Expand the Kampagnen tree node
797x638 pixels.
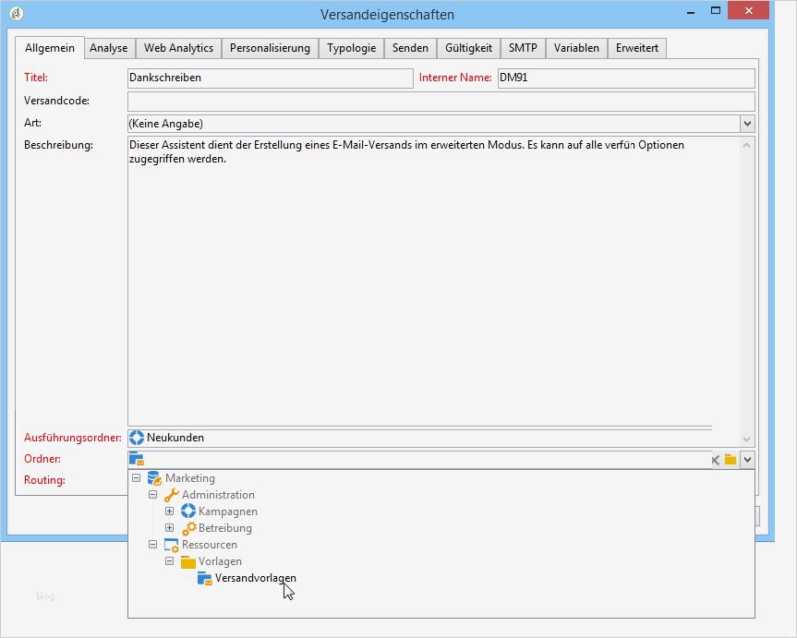coord(169,511)
